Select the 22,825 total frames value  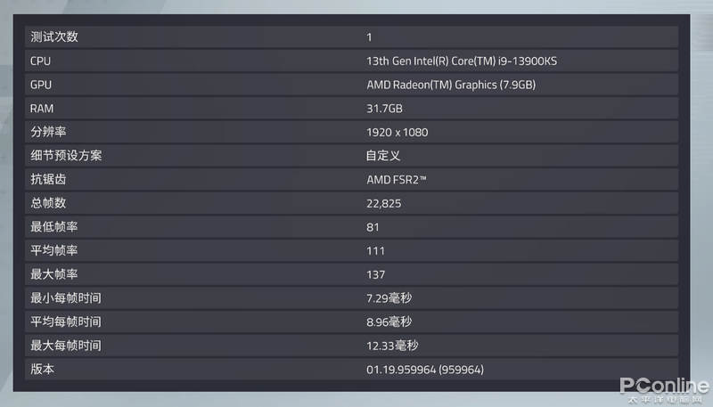pos(384,203)
